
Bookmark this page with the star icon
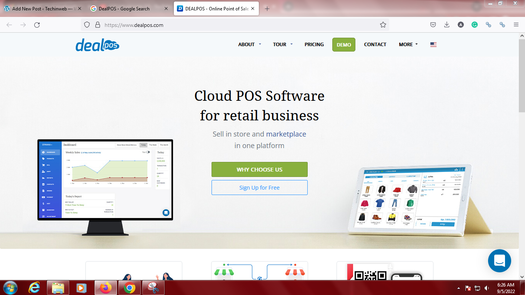pyautogui.click(x=383, y=25)
